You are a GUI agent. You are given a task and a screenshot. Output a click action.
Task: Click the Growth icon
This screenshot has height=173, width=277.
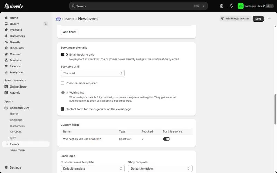6,42
